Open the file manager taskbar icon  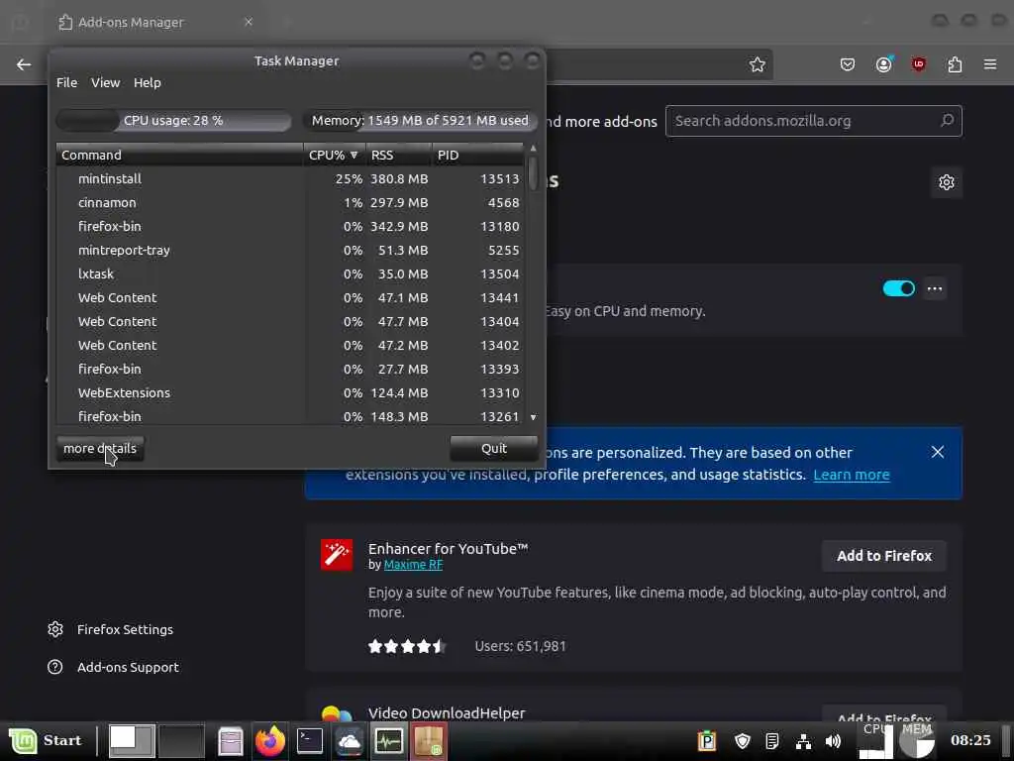click(231, 741)
